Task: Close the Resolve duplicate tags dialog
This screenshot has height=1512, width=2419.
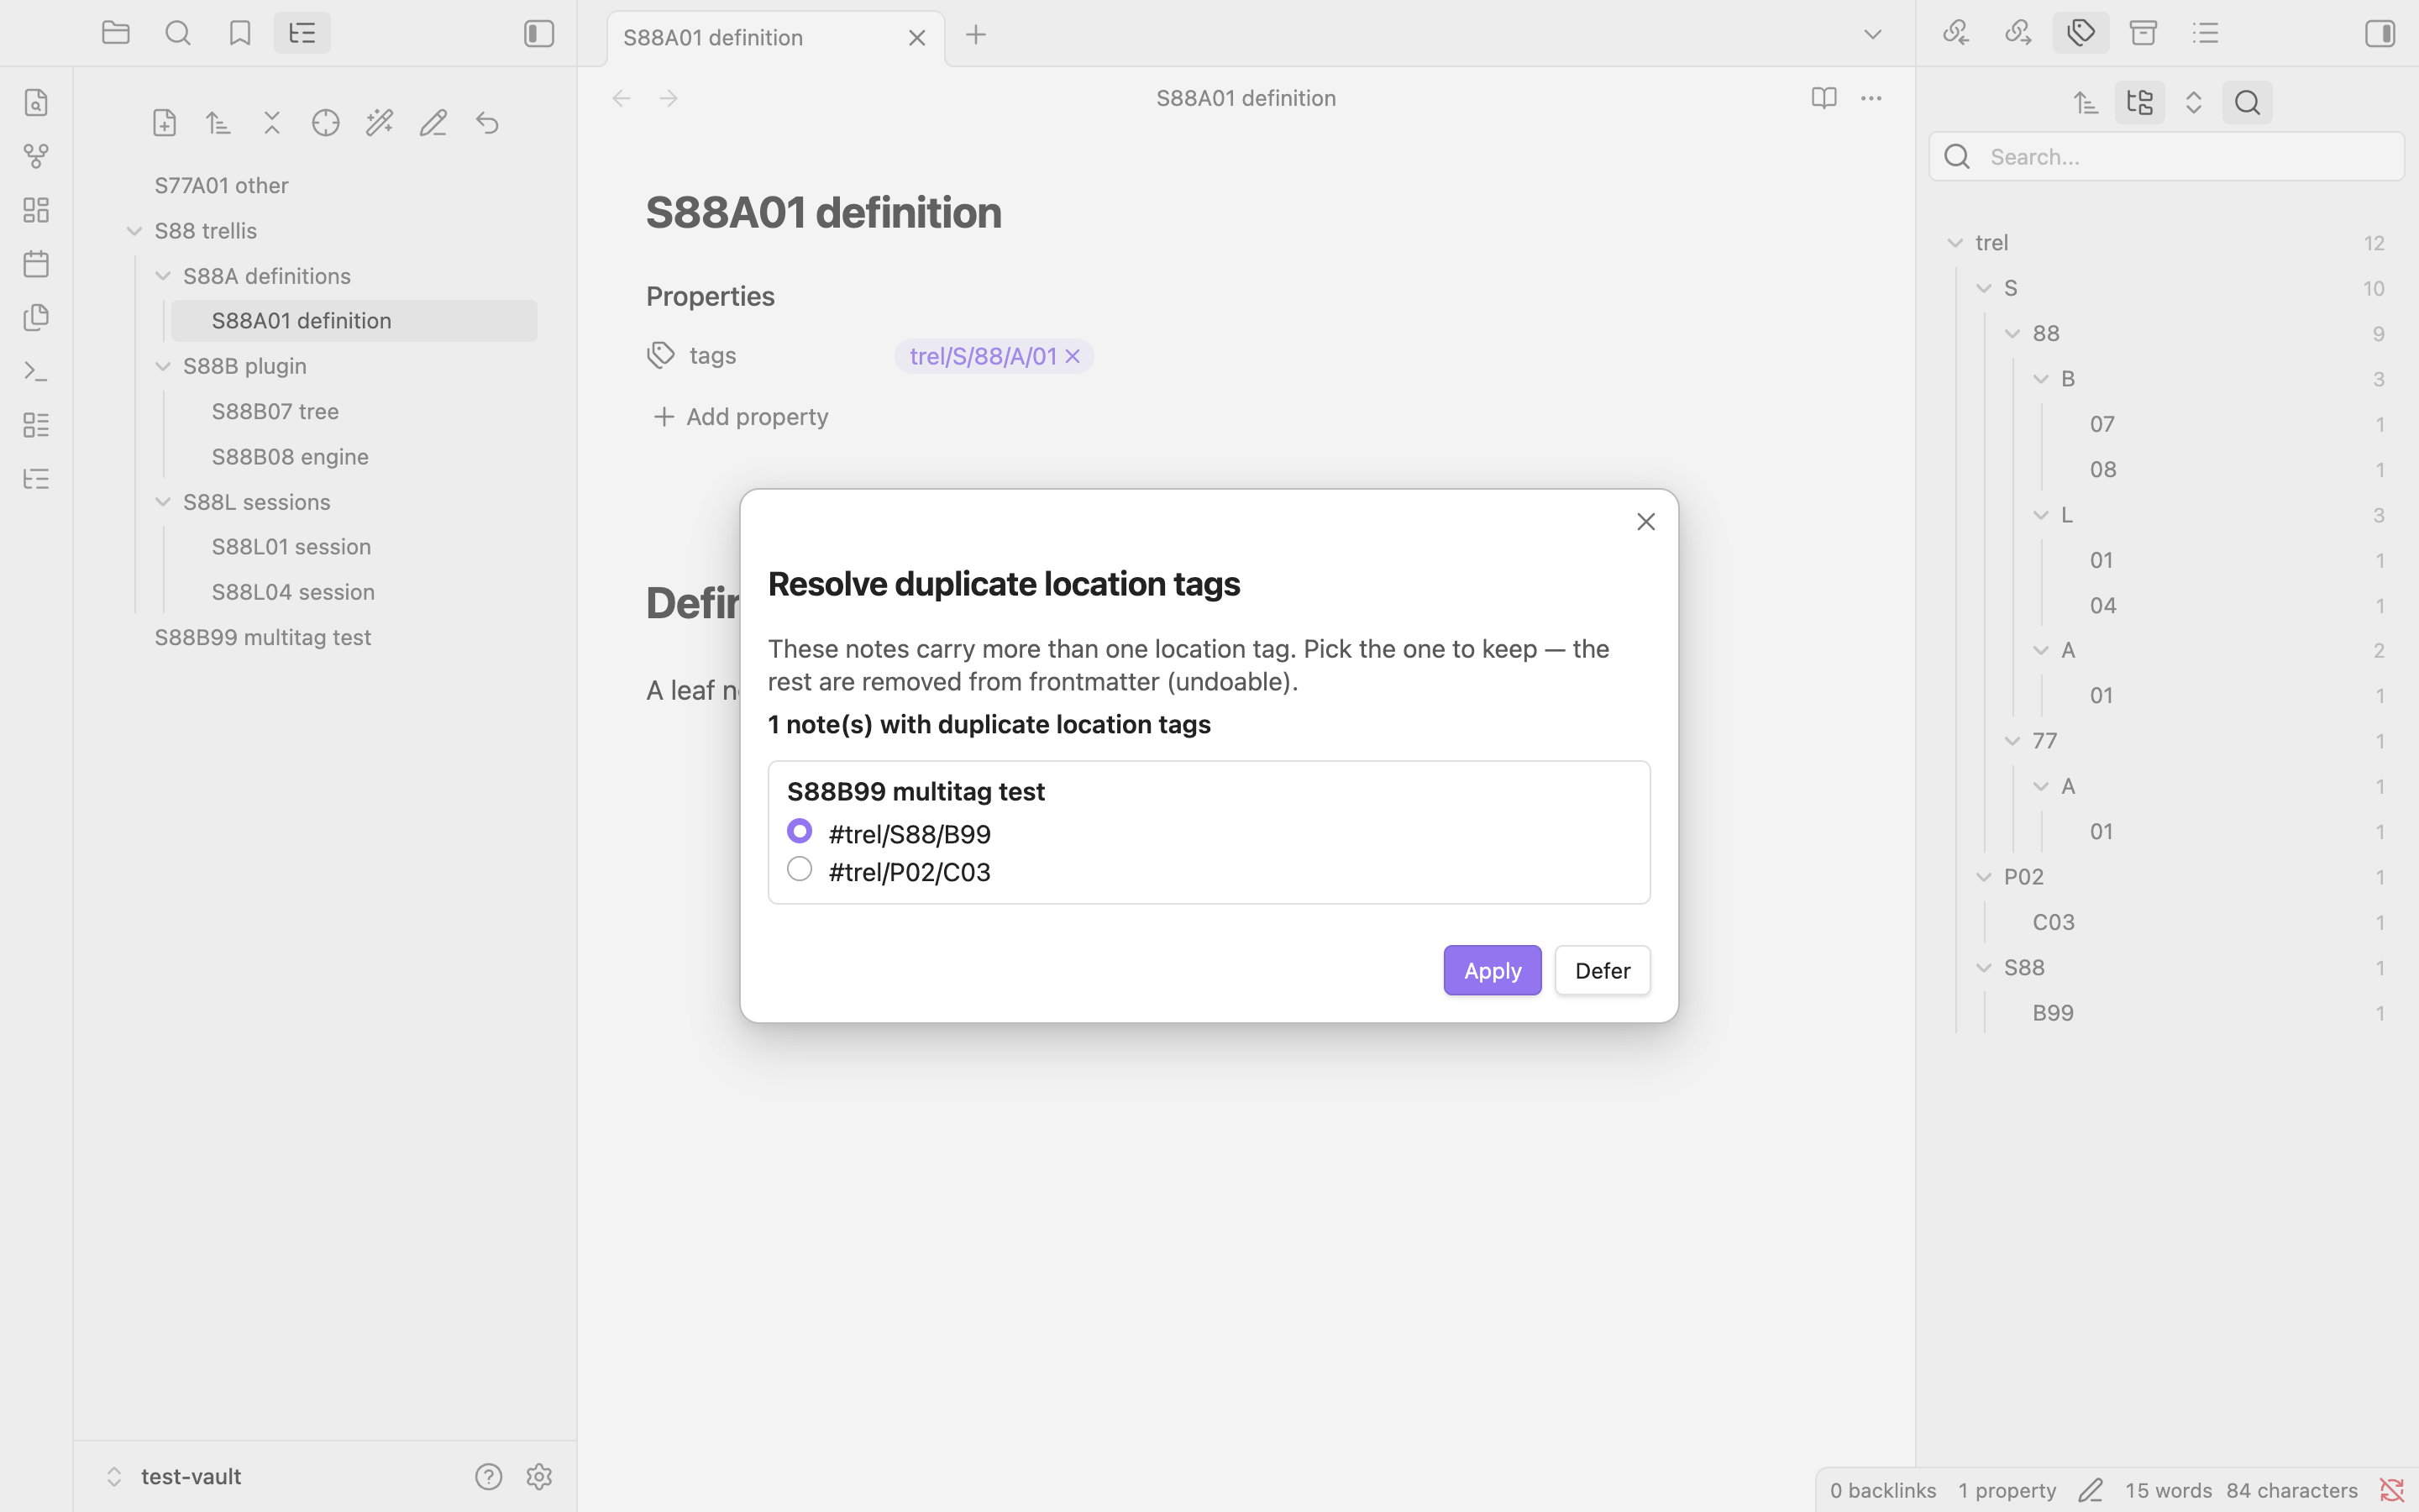Action: [1645, 522]
